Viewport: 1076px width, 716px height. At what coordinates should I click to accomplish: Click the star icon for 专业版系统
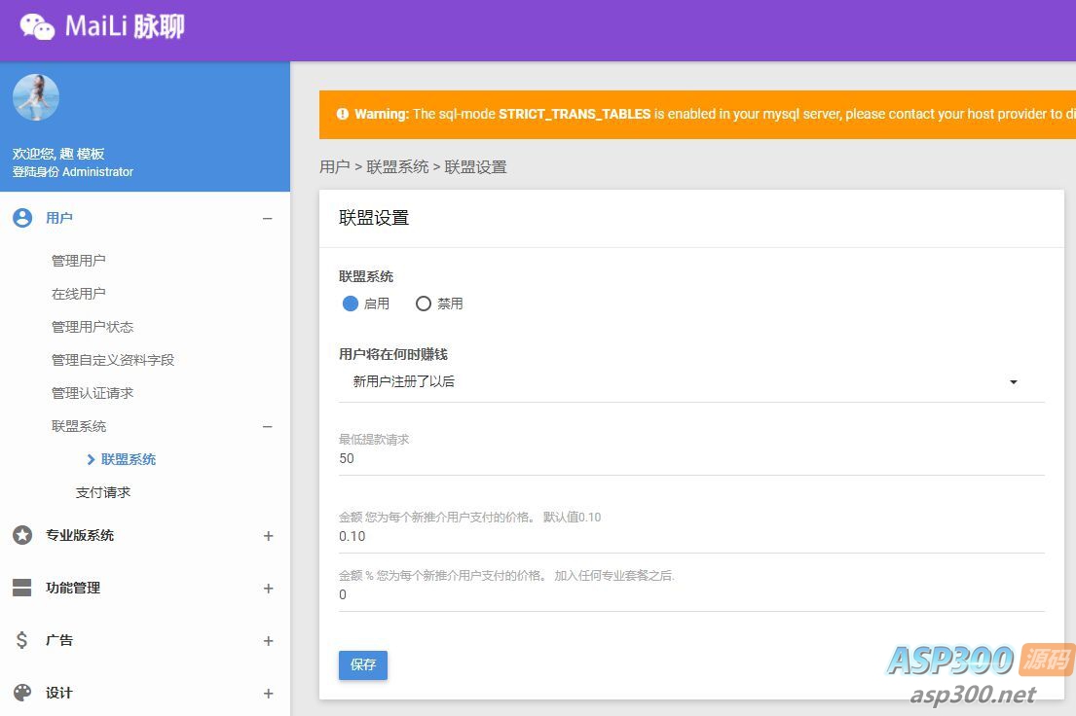click(x=22, y=535)
